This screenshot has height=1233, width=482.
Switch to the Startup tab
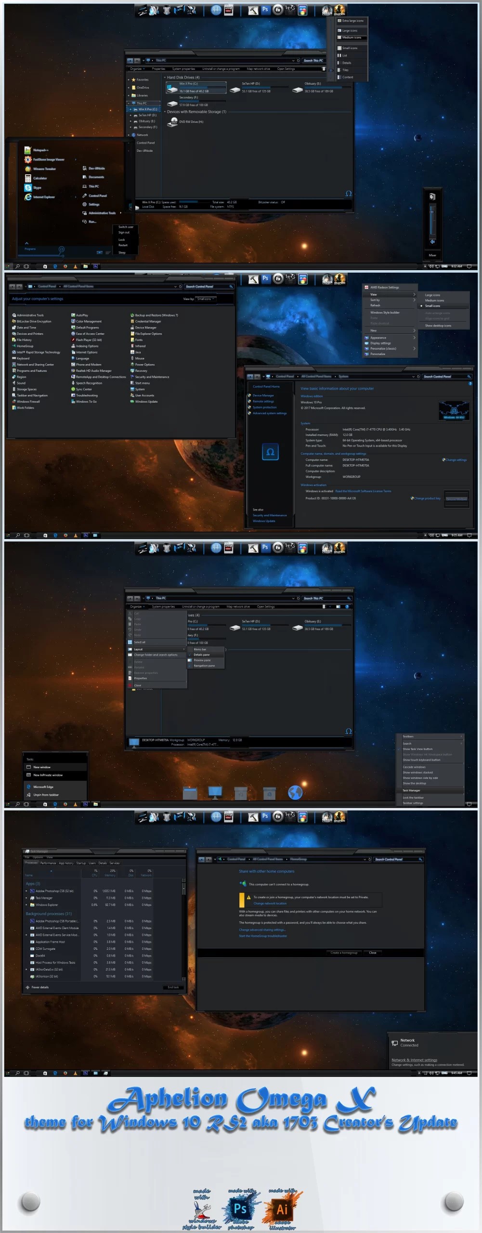(81, 863)
